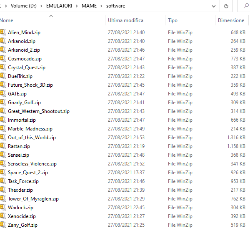Click the zip icon for Zany_Golf.zip
This screenshot has width=250, height=238.
(3, 225)
